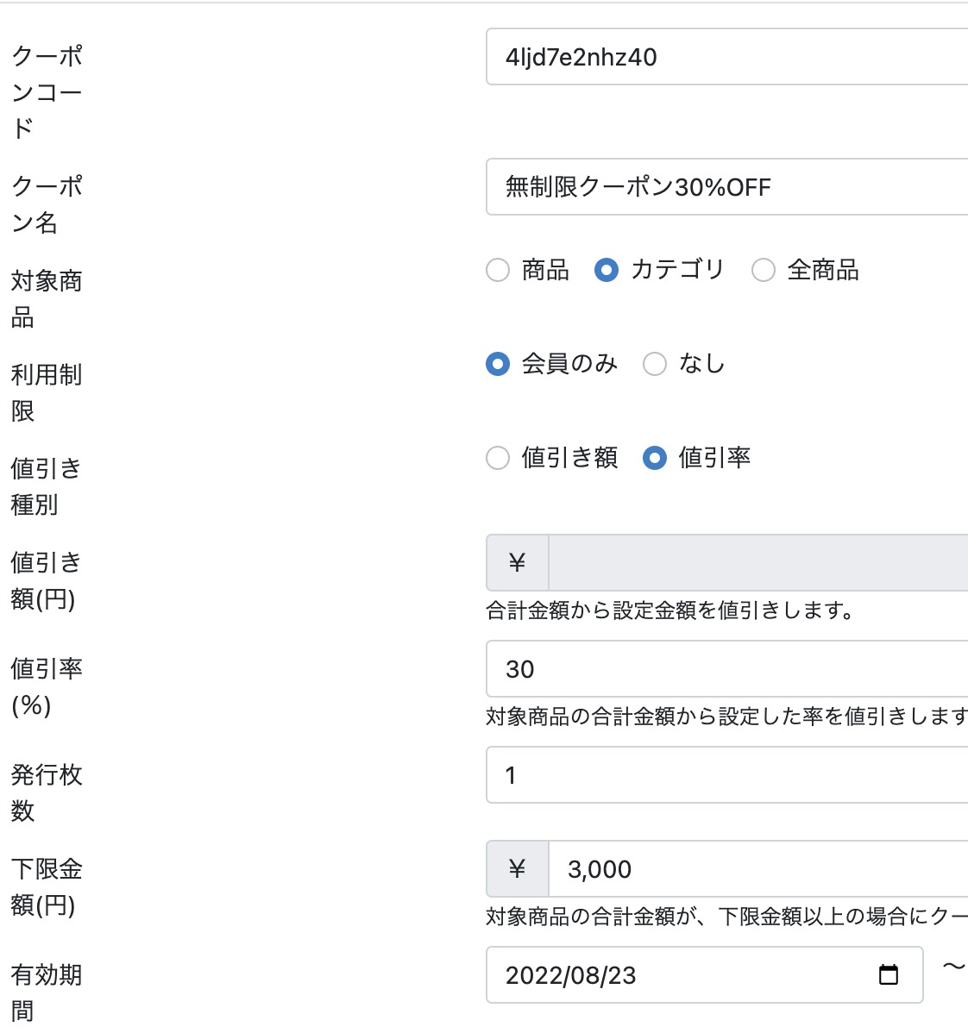This screenshot has width=968, height=1033.
Task: Click the クーポンコード label text
Action: 47,91
